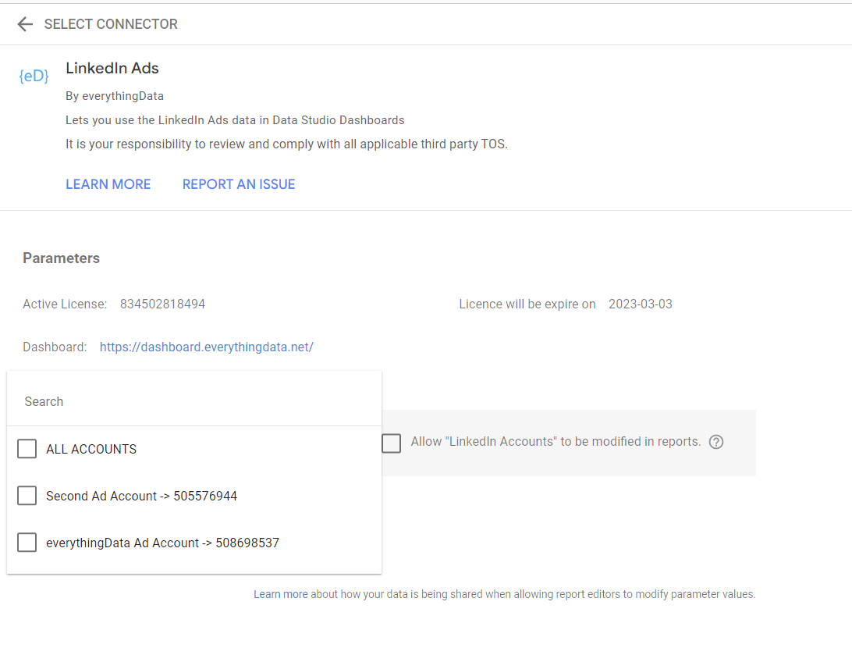Check the ALL ACCOUNTS checkbox
The width and height of the screenshot is (852, 655).
pos(27,449)
